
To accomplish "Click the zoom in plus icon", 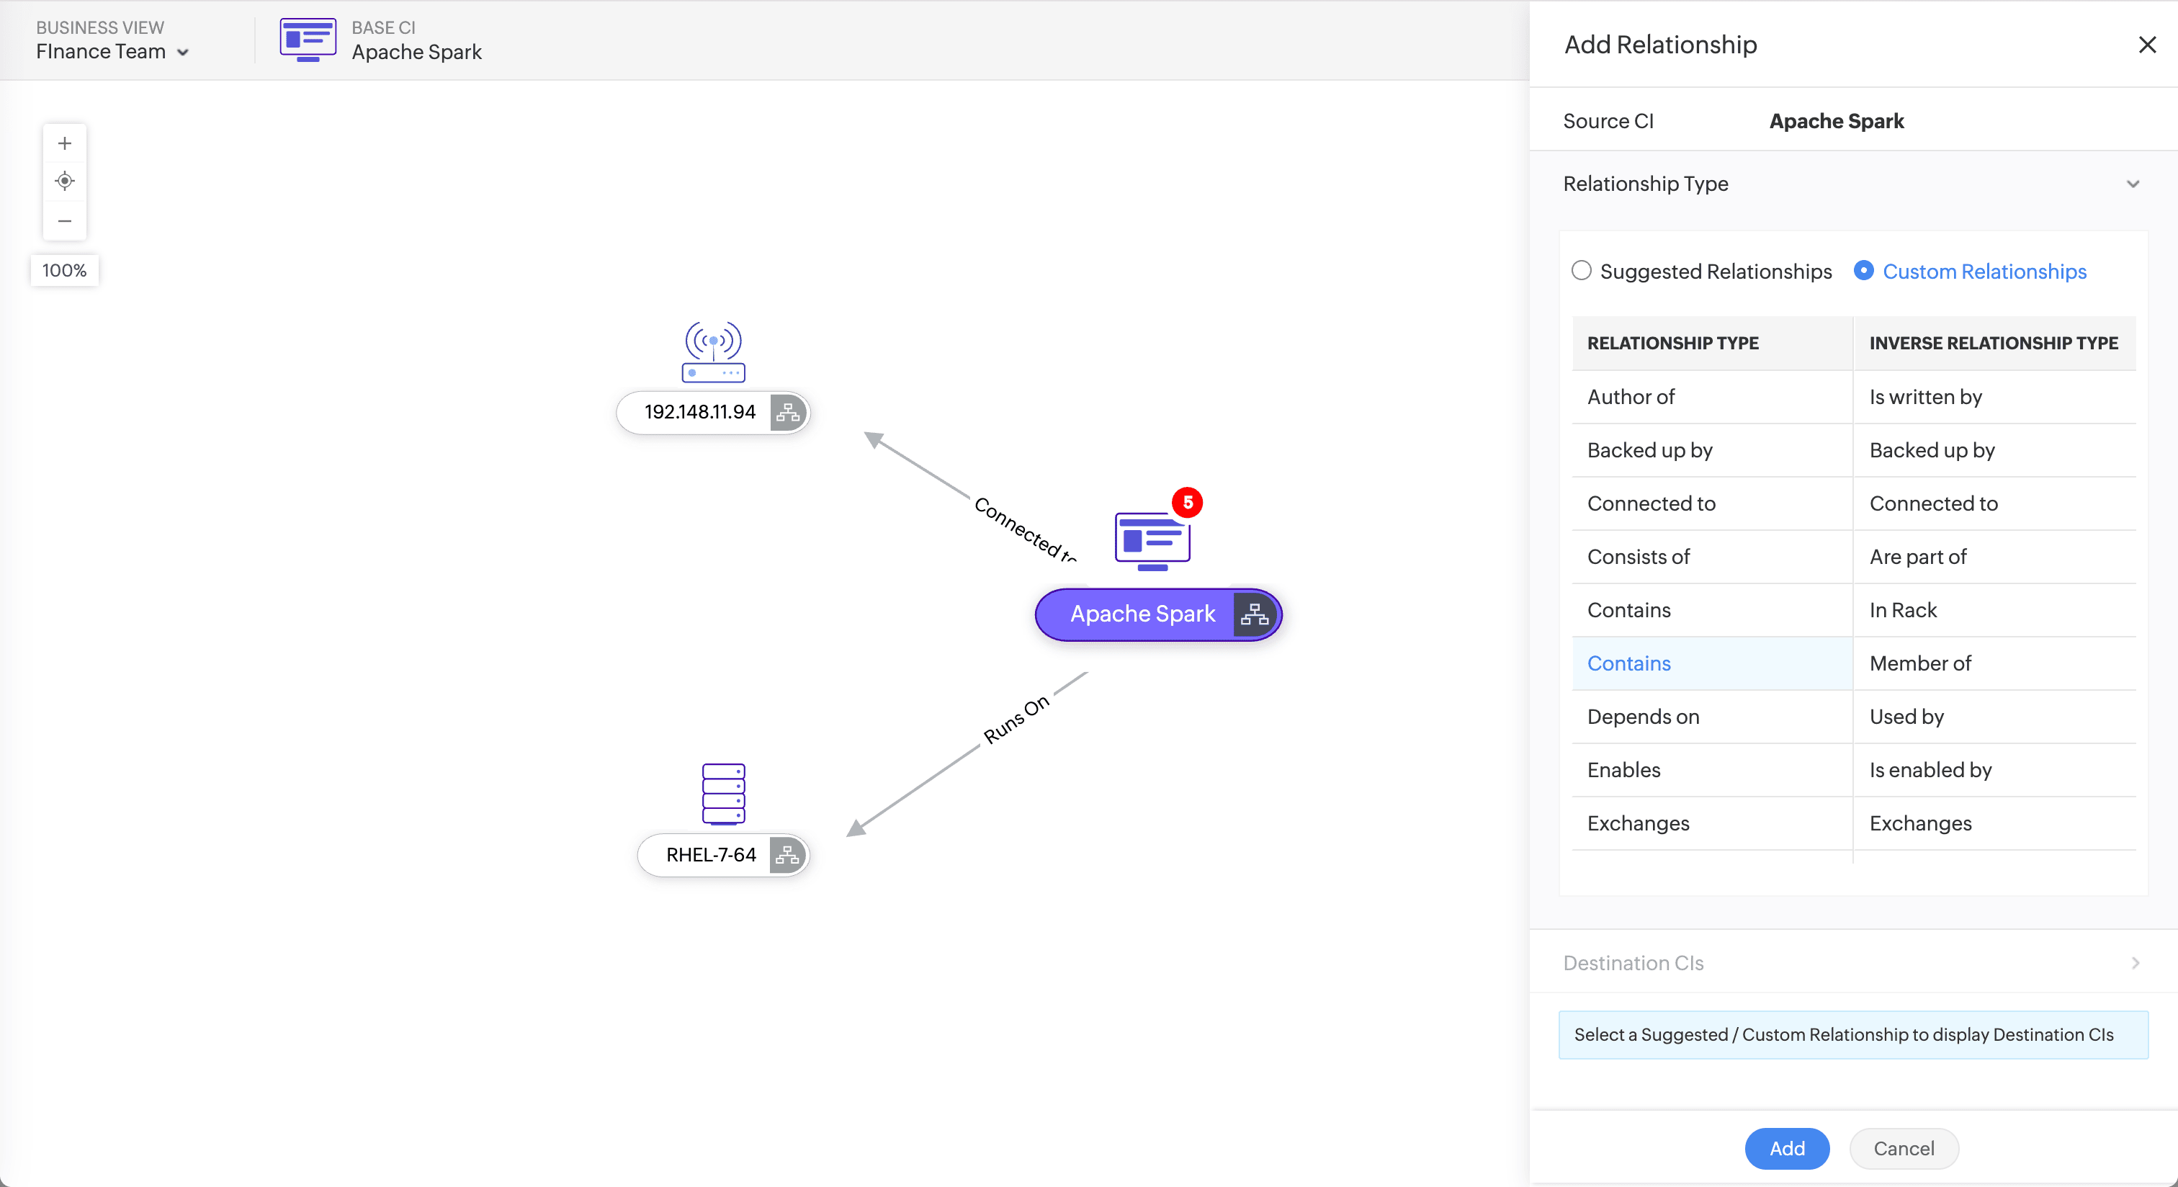I will pyautogui.click(x=64, y=143).
